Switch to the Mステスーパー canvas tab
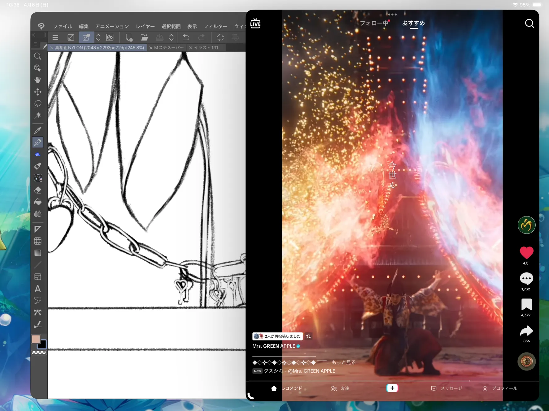Viewport: 549px width, 411px height. click(169, 48)
